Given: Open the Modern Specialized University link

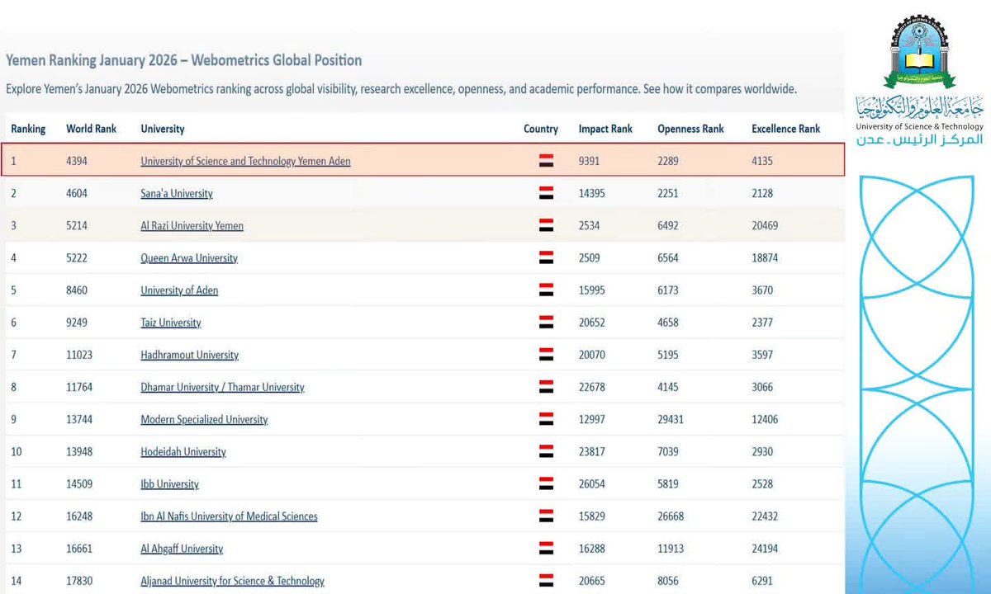Looking at the screenshot, I should pos(204,419).
